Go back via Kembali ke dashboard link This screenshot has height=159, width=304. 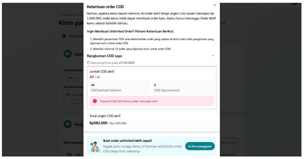click(71, 15)
